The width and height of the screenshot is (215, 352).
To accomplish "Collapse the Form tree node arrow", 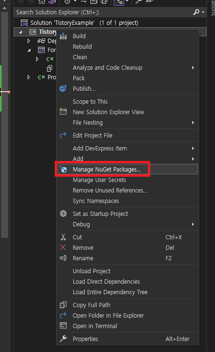I will 29,50.
